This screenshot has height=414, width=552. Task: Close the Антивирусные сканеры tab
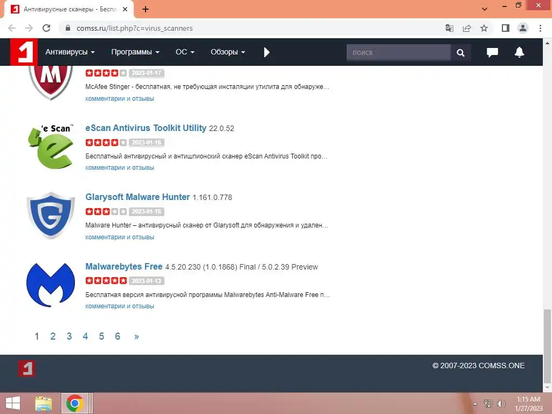coord(125,10)
